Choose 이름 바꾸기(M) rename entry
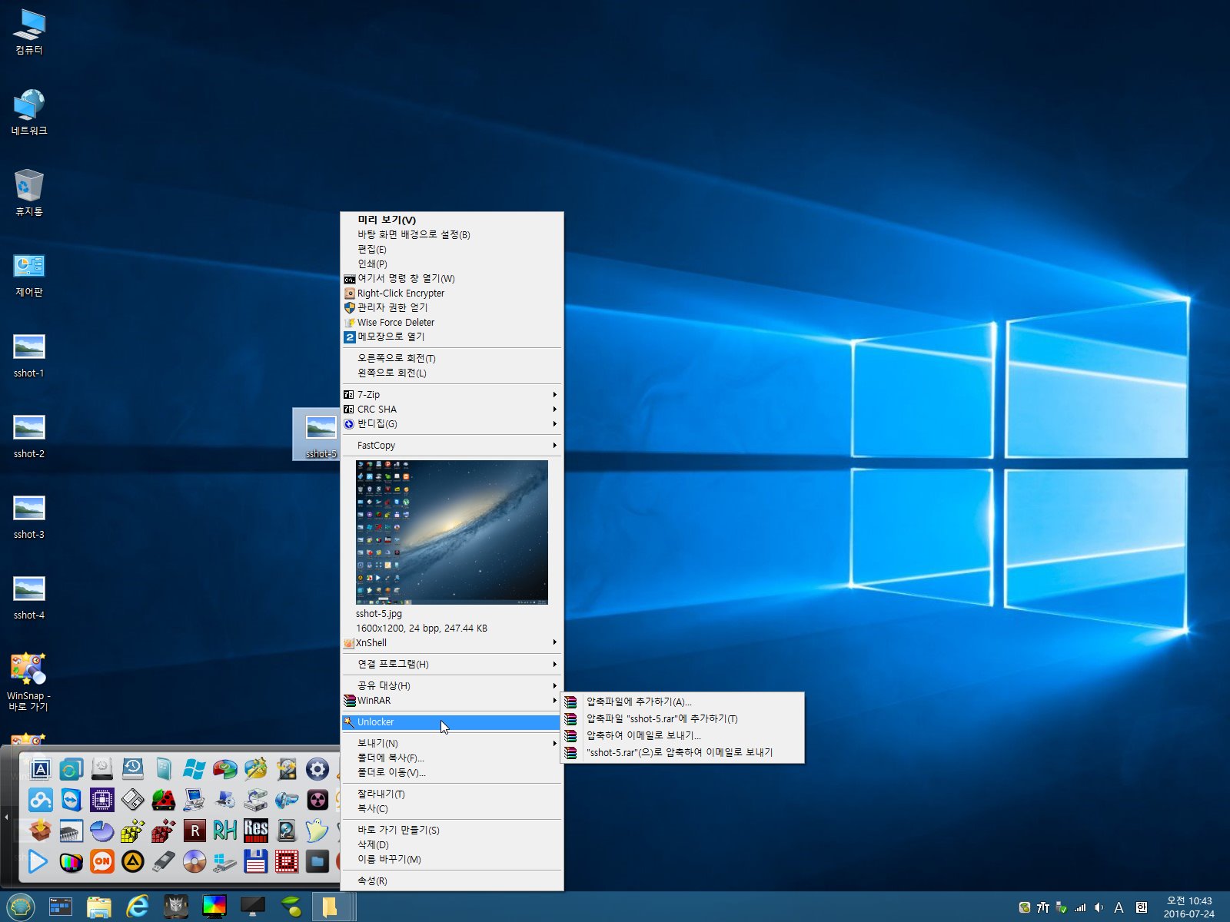Image resolution: width=1230 pixels, height=922 pixels. click(451, 859)
